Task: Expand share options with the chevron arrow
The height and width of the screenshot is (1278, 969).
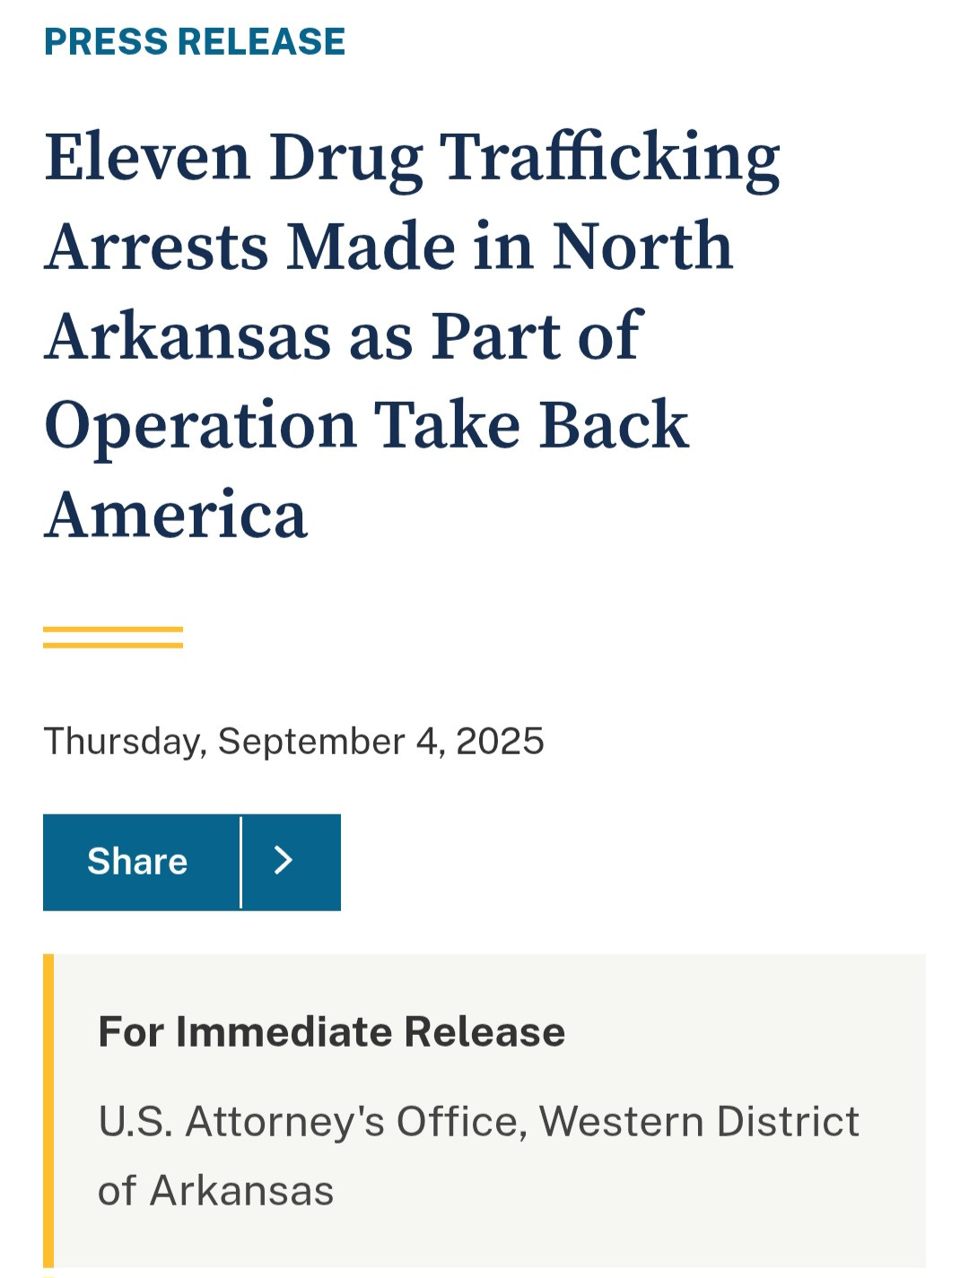Action: 284,862
